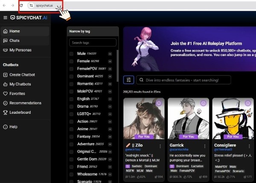Enable the Female tag checkbox
Viewport: 256px width, 183px height.
72,61
